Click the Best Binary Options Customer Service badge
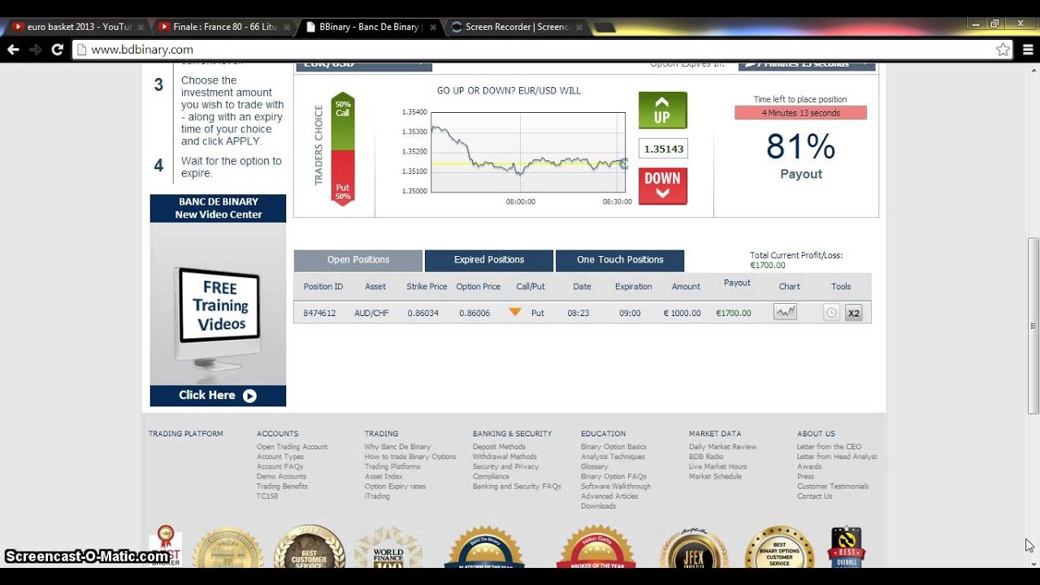The image size is (1040, 585). pyautogui.click(x=779, y=547)
